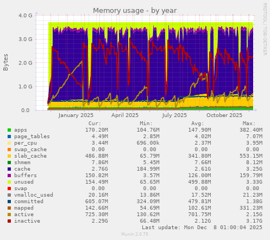
Task: Click the mapped max value 331.23M
Action: (251, 208)
